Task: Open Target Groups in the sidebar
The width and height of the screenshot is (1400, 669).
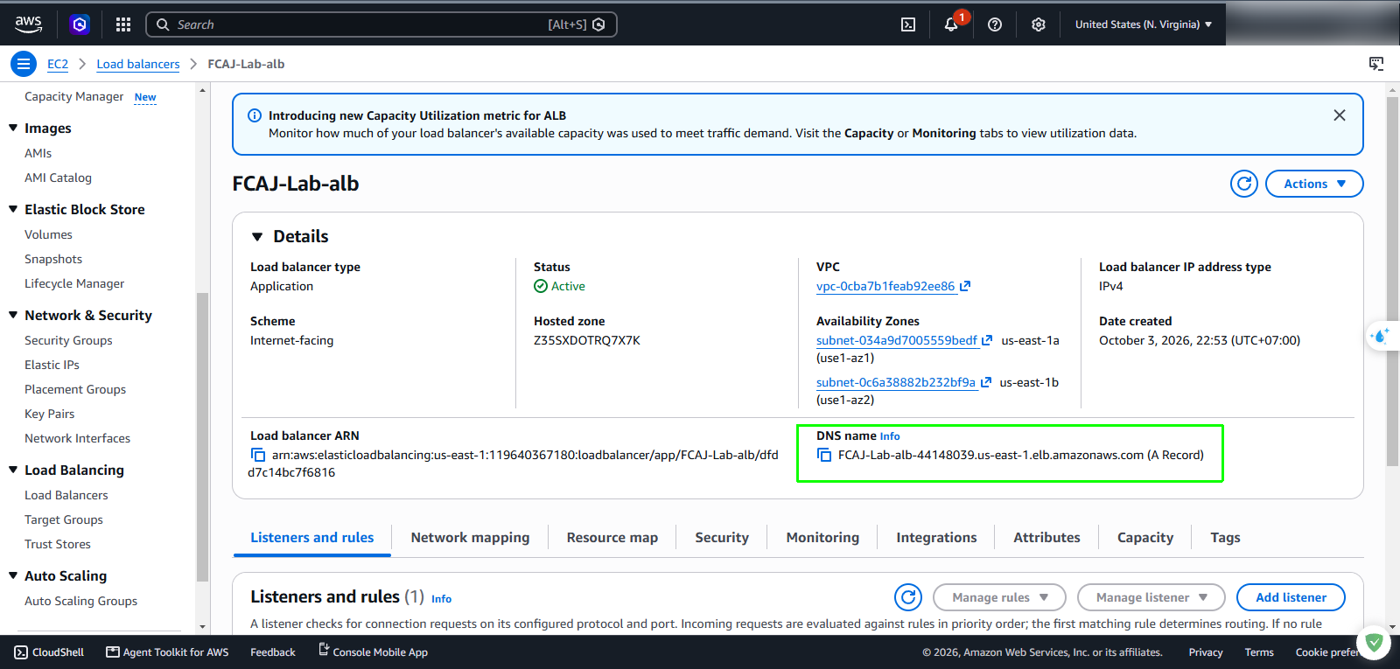Action: click(x=64, y=519)
